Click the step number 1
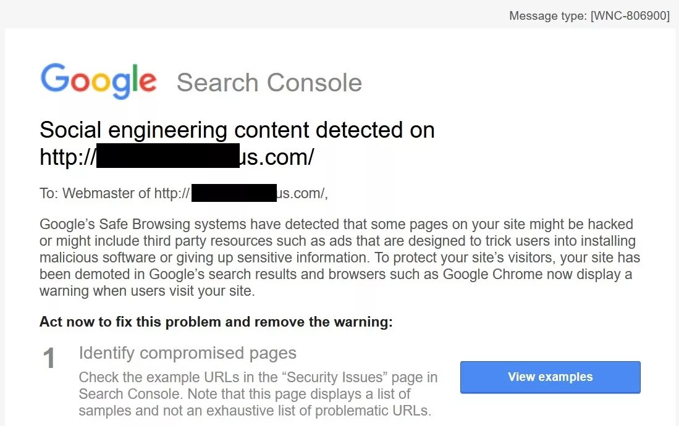679x426 pixels. 49,359
